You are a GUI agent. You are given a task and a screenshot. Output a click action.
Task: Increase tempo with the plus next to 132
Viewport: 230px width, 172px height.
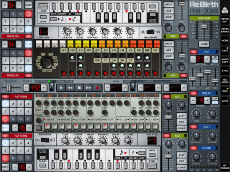click(44, 88)
